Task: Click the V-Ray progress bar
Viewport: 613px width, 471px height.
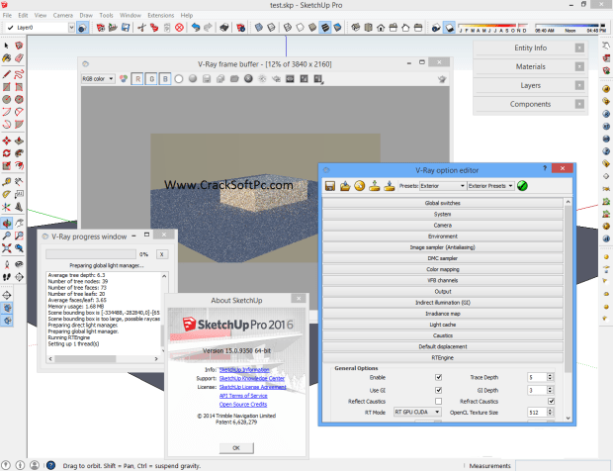Action: click(91, 254)
